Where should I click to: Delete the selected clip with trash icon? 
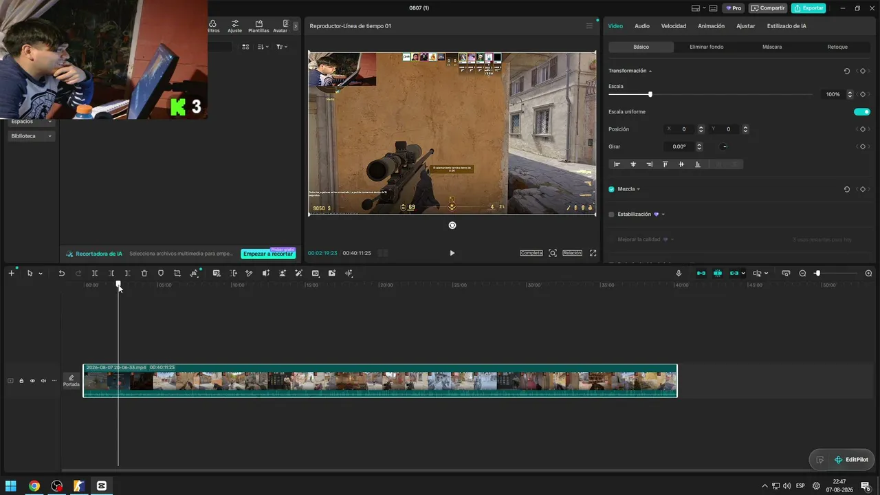coord(144,273)
